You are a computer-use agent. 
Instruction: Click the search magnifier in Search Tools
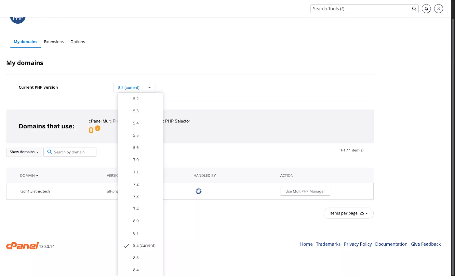click(414, 9)
